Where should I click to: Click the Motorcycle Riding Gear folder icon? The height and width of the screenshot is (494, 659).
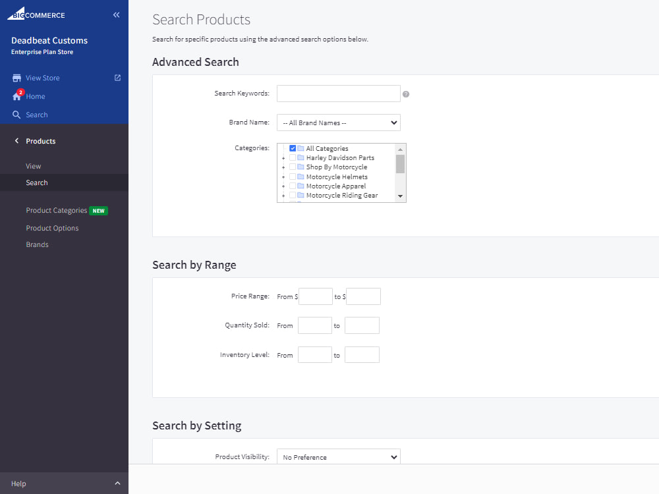[301, 195]
